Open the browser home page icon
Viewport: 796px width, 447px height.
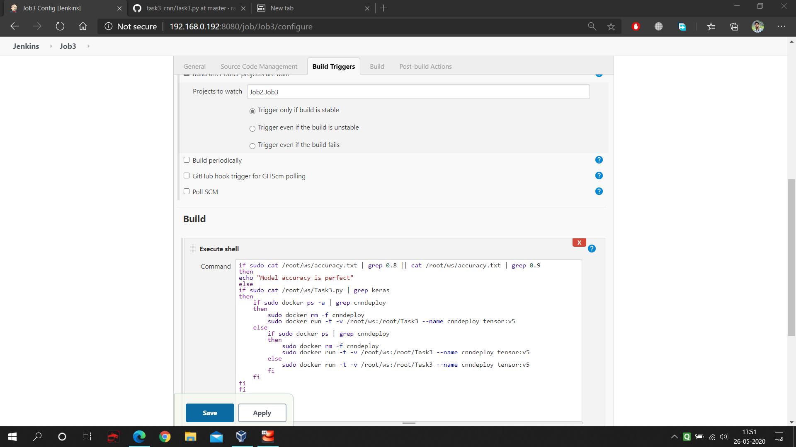click(83, 26)
